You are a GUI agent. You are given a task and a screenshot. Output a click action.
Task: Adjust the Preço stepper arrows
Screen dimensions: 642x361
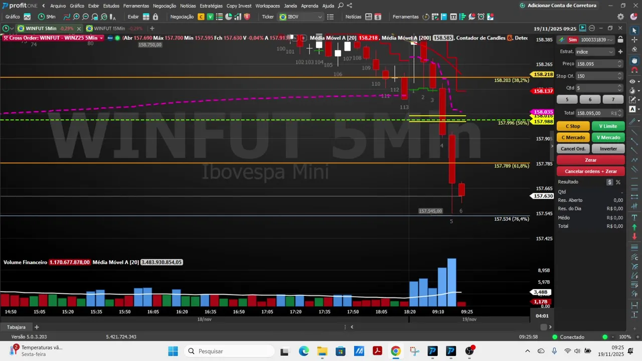619,64
